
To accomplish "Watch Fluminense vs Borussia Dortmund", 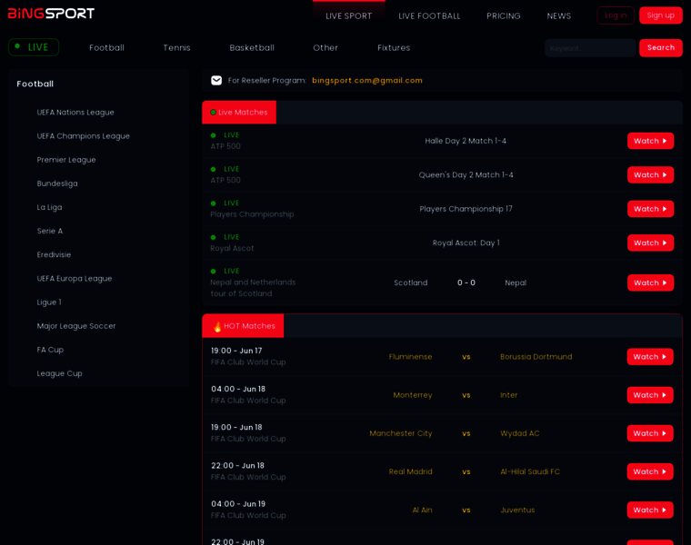I will pos(650,357).
